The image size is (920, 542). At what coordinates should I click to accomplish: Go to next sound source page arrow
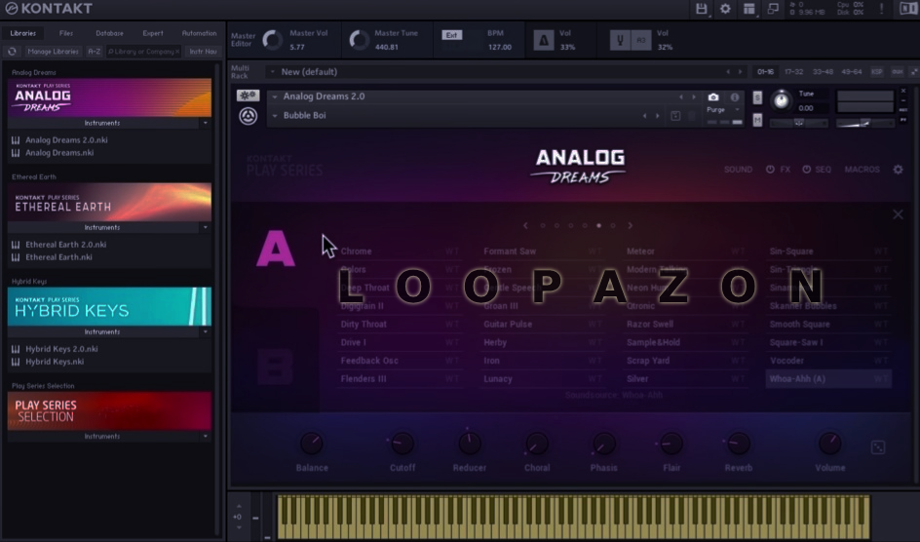(631, 225)
